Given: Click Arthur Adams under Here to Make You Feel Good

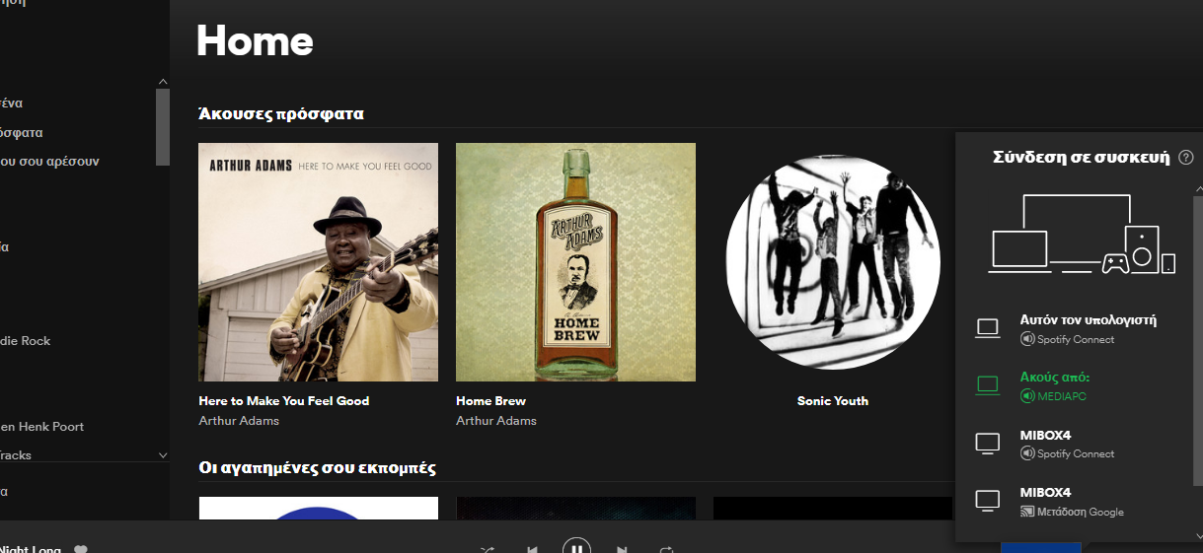Looking at the screenshot, I should pos(239,421).
